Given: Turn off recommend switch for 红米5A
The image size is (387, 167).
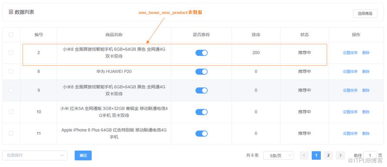Looking at the screenshot, I should (201, 112).
